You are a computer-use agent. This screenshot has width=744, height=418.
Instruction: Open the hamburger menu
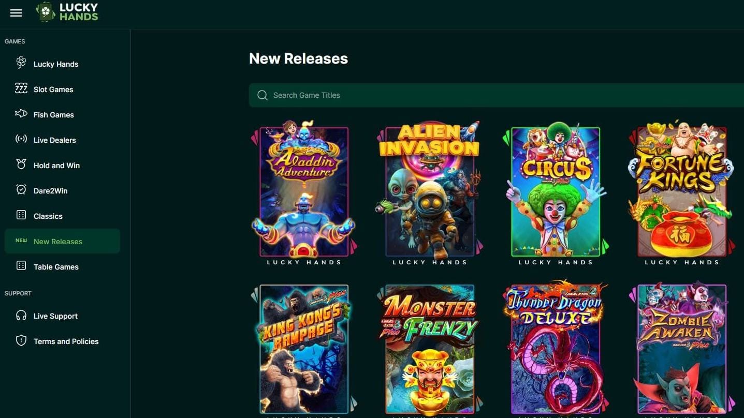click(16, 13)
